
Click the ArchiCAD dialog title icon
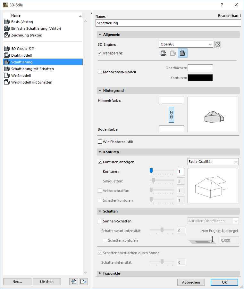[x=5, y=5]
